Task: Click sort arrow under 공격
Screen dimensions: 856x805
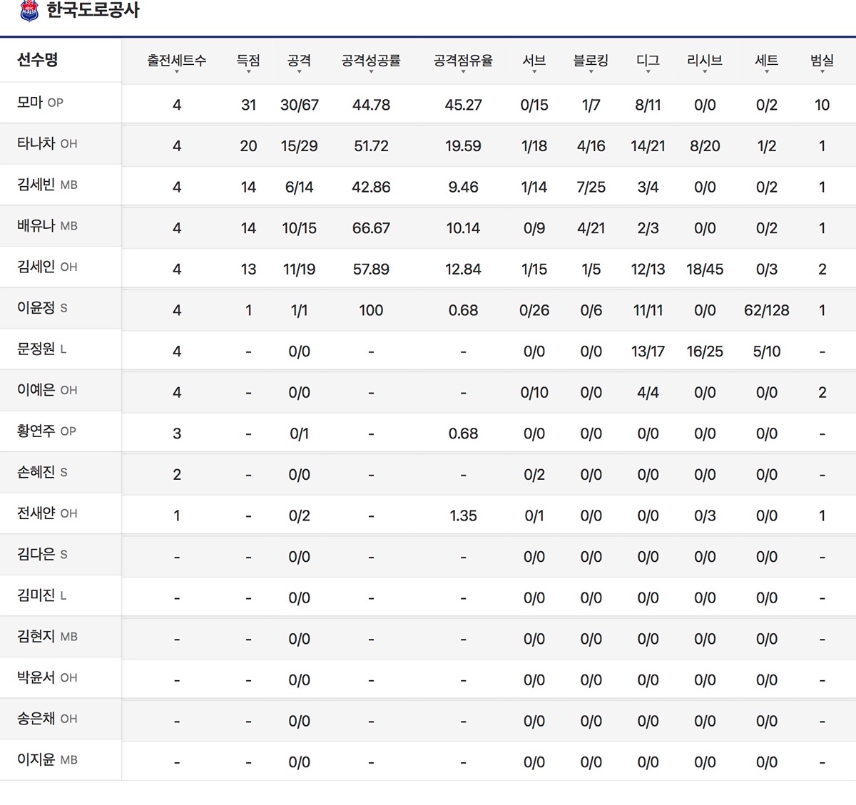Action: tap(299, 71)
